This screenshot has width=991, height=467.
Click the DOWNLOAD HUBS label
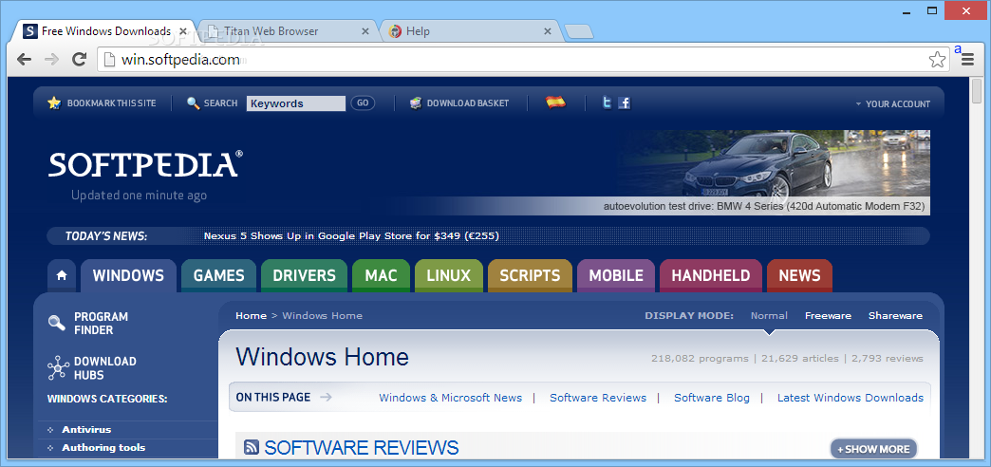[x=105, y=367]
